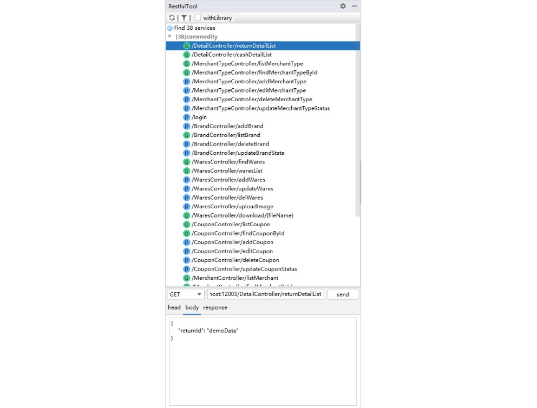Image resolution: width=537 pixels, height=408 pixels.
Task: Switch to the response tab
Action: coord(215,307)
